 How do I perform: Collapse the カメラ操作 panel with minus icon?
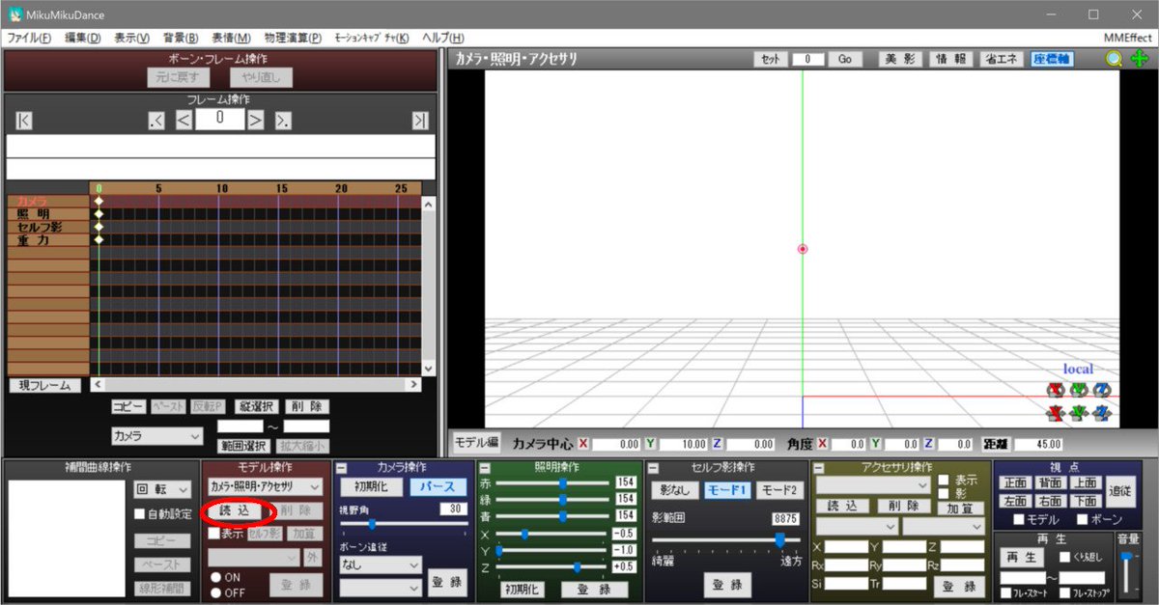(x=341, y=468)
